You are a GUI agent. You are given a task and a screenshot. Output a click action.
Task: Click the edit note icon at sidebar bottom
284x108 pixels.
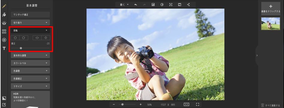click(x=4, y=105)
